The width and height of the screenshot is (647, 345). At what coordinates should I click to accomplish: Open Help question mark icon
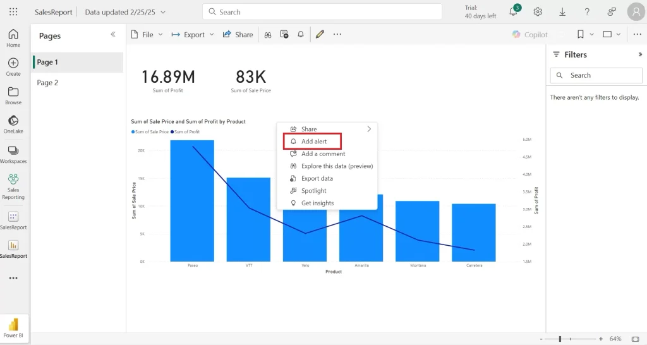coord(587,12)
